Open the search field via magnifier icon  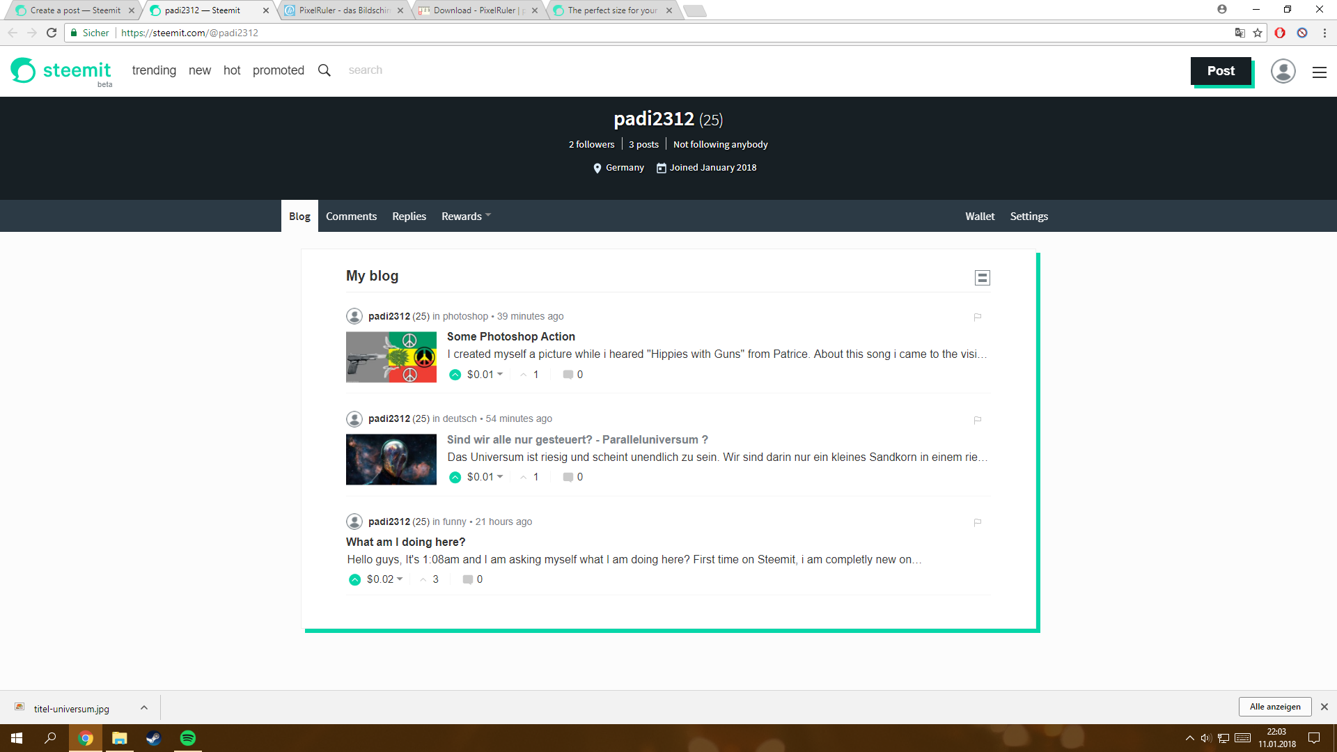point(324,70)
